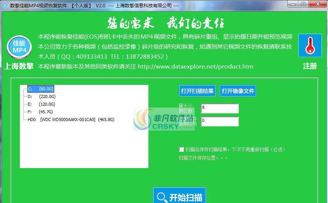Start scanning with 开始扫描 button

tap(180, 195)
